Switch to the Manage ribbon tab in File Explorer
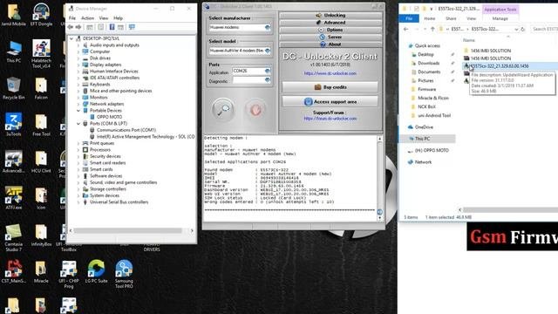The width and height of the screenshot is (558, 314). (500, 18)
